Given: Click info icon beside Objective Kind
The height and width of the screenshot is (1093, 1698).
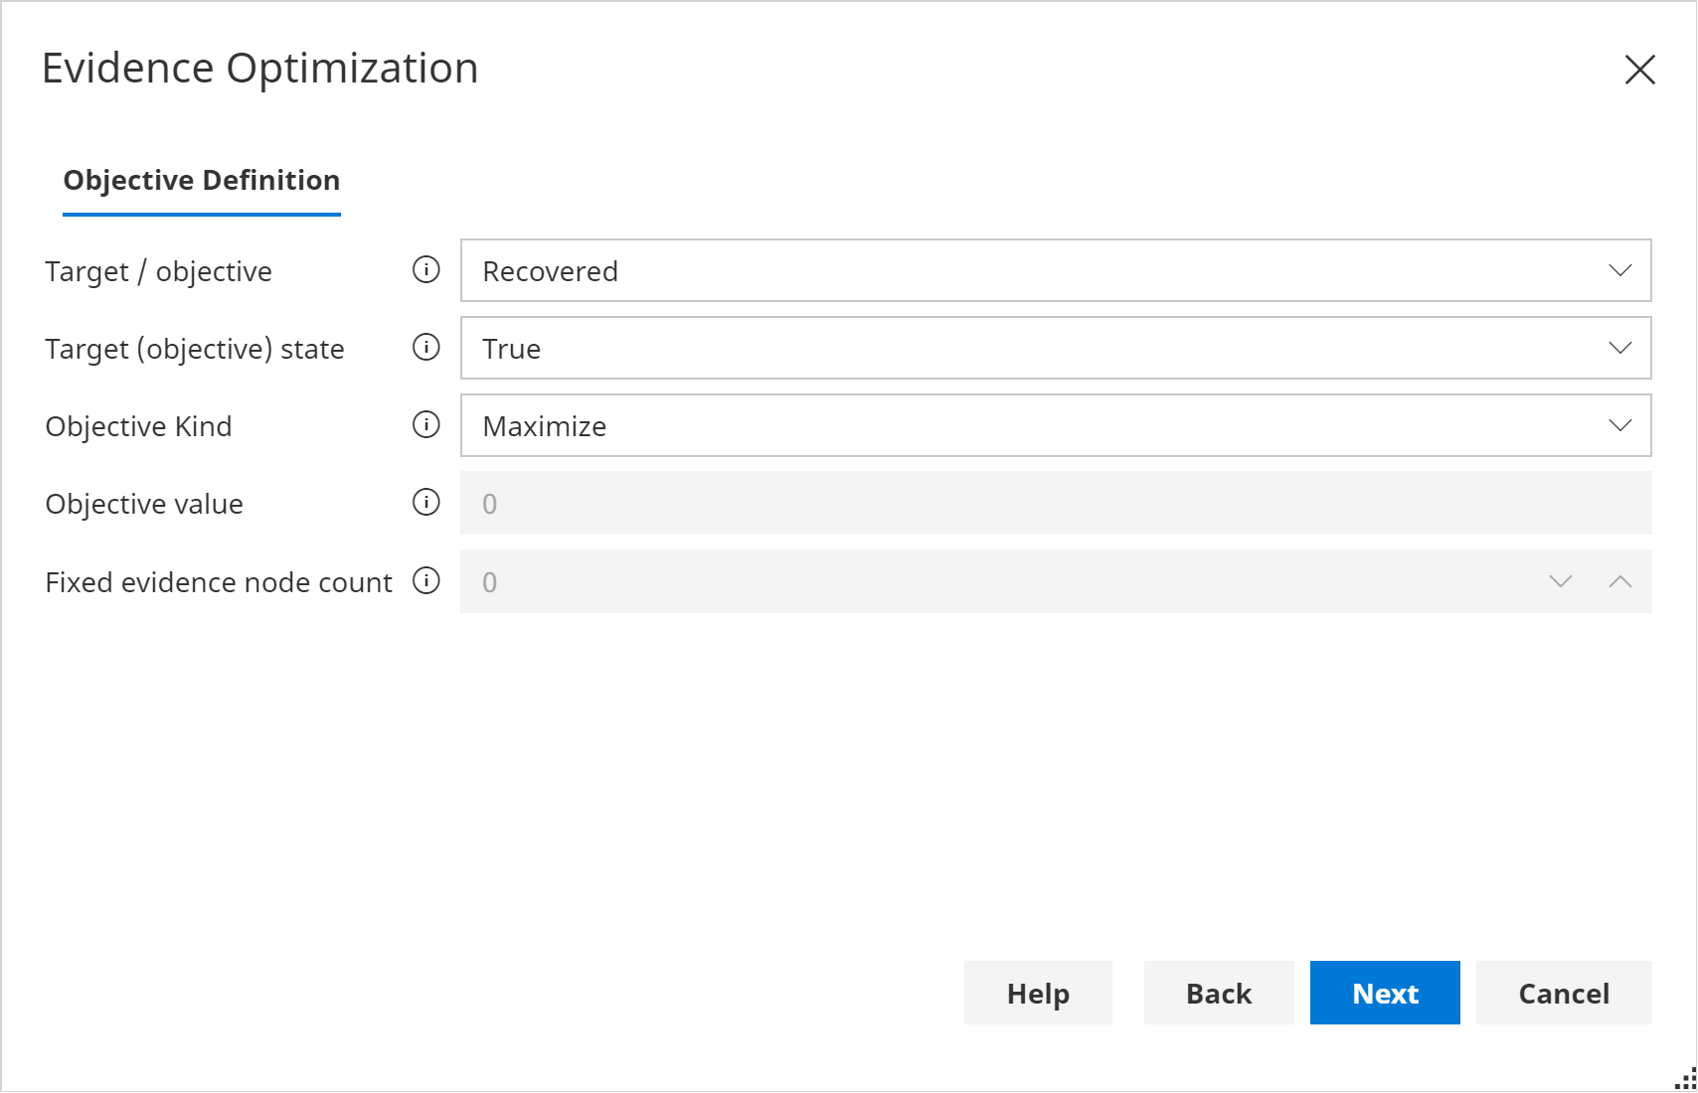Looking at the screenshot, I should (x=425, y=425).
